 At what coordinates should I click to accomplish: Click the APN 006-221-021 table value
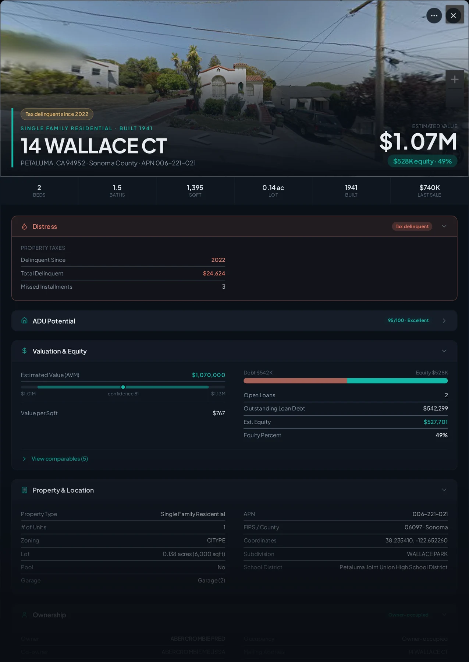tap(430, 514)
